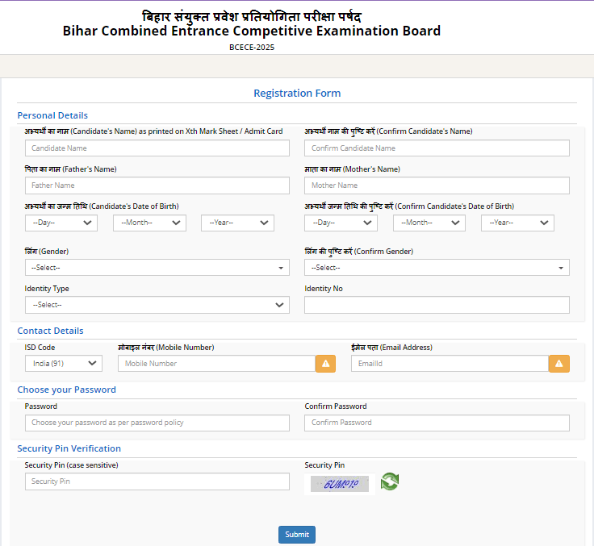The width and height of the screenshot is (594, 546).
Task: Focus the Father Name text field
Action: click(x=157, y=185)
